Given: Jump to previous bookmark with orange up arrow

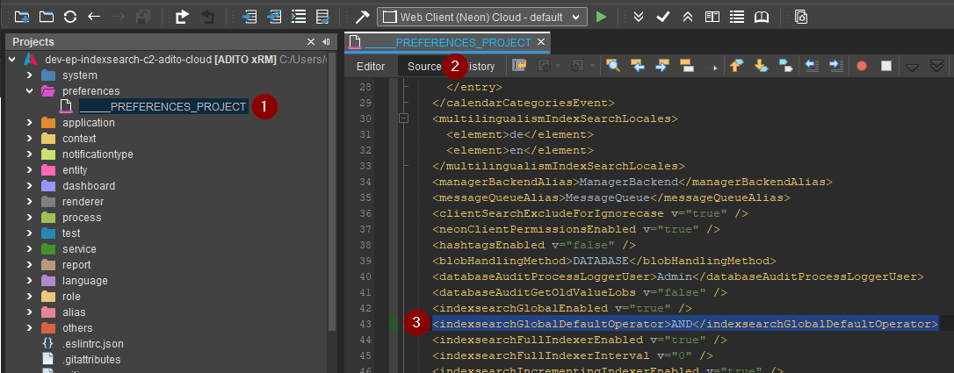Looking at the screenshot, I should 736,66.
